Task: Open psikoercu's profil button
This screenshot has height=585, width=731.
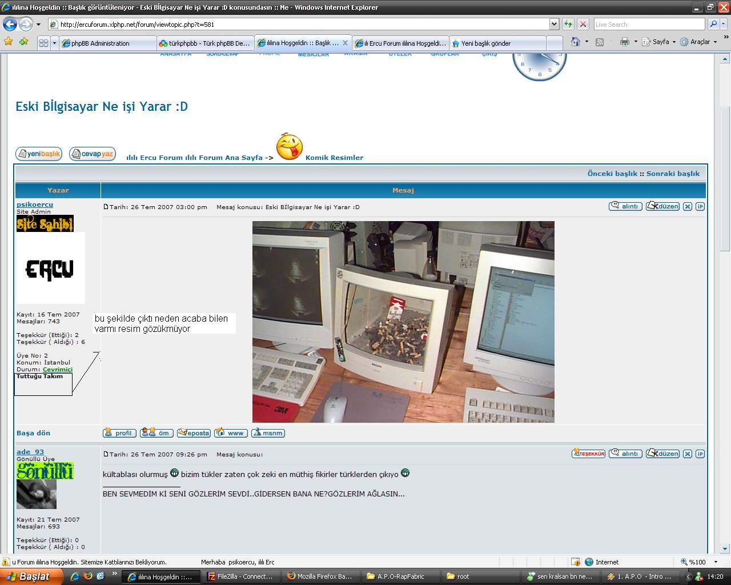Action: click(119, 433)
